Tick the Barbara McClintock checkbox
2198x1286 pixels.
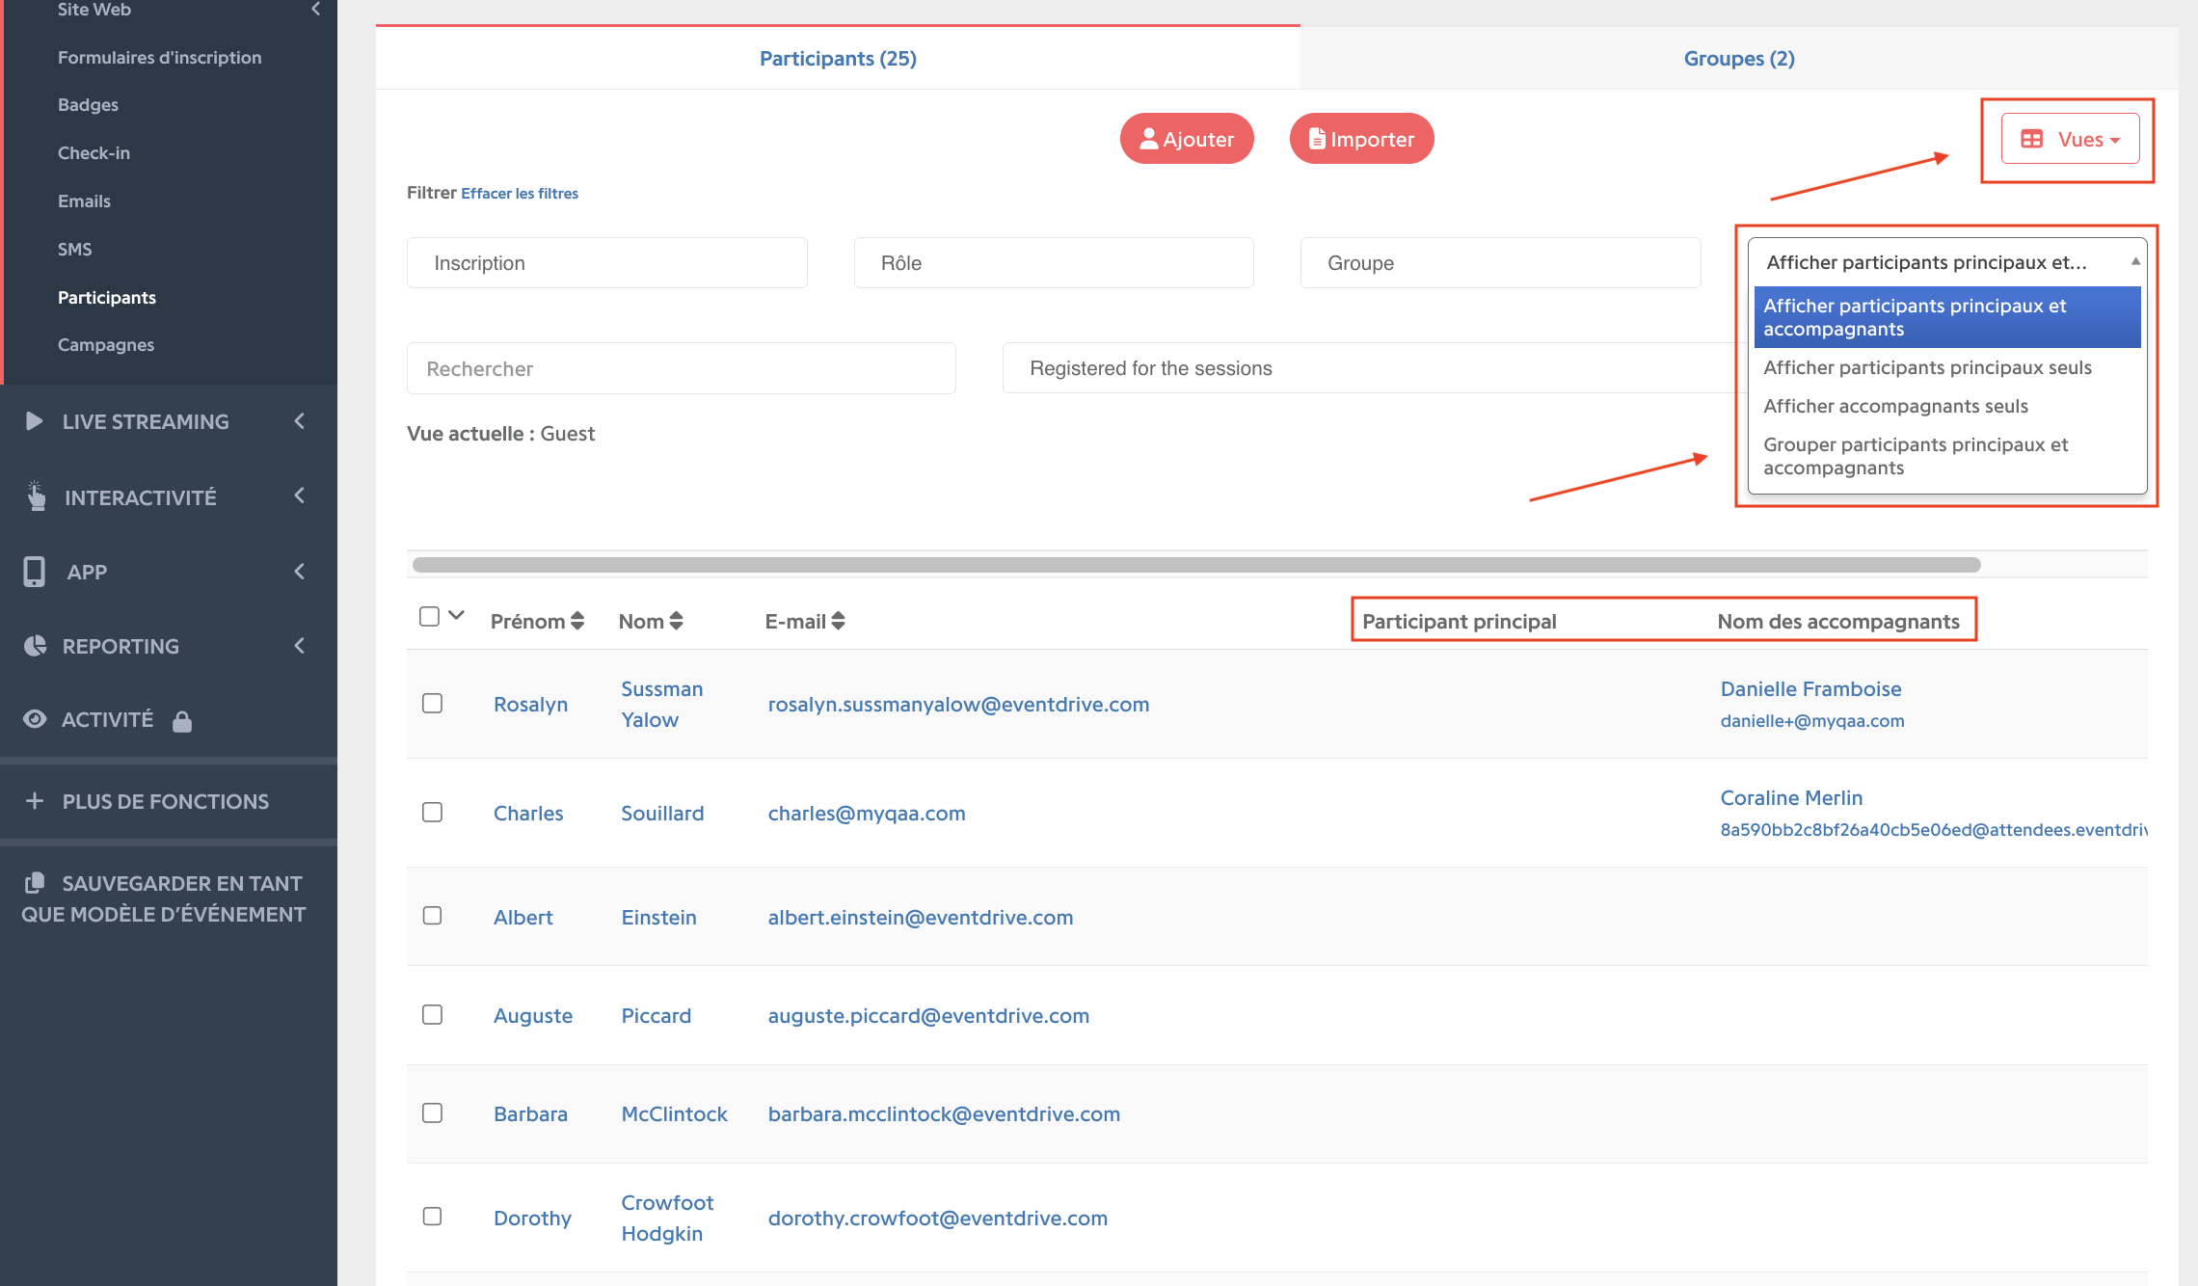point(432,1112)
